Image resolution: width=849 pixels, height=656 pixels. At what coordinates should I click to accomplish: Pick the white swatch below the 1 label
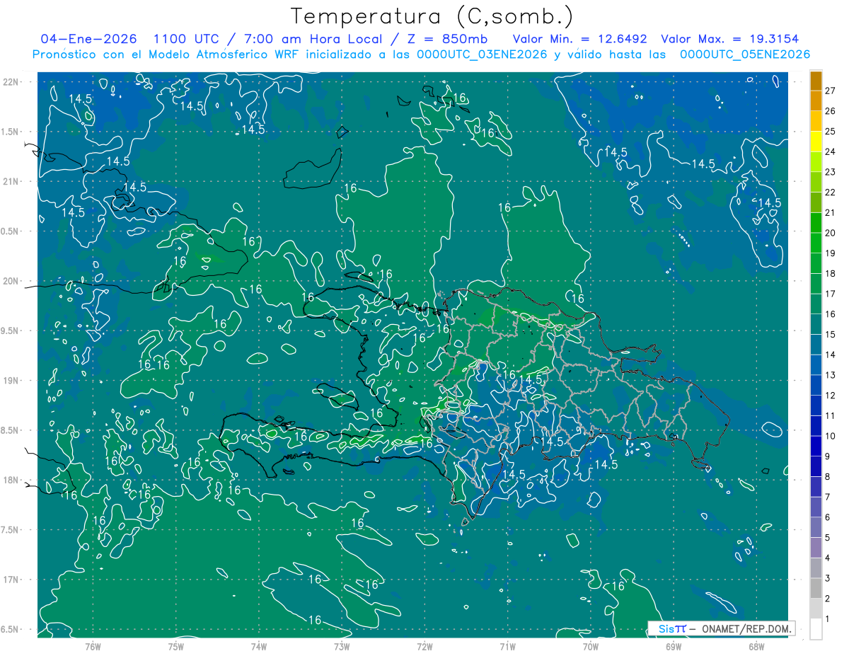click(x=816, y=629)
